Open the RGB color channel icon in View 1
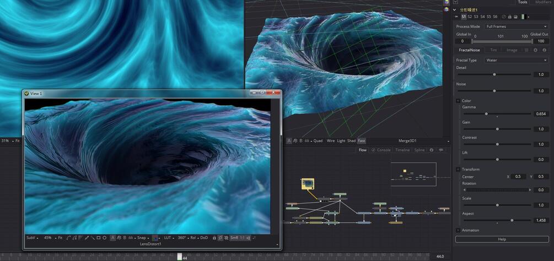This screenshot has height=261, width=554. pyautogui.click(x=155, y=238)
